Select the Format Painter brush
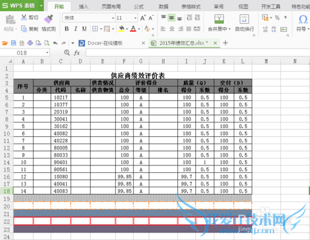310x240 pixels. (x=48, y=19)
